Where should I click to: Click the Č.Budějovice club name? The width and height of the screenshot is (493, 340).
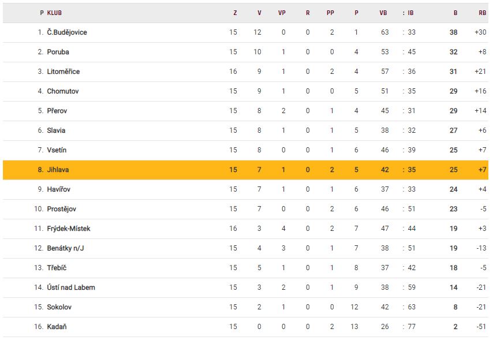67,32
